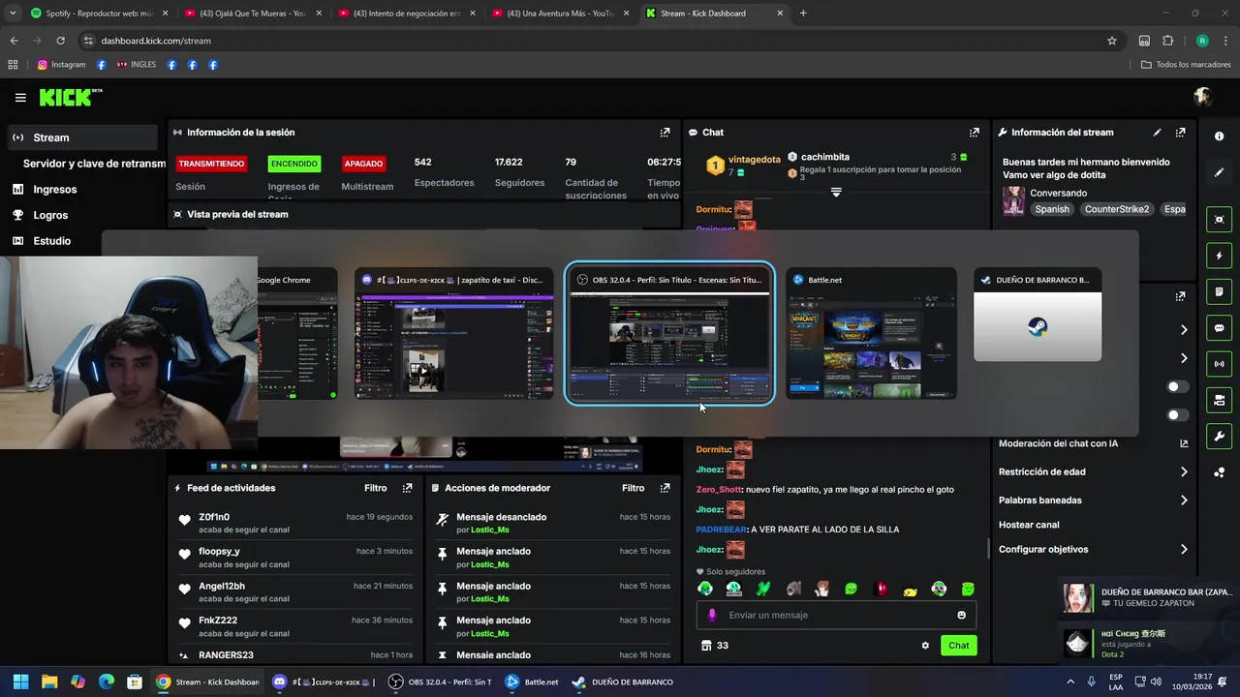The width and height of the screenshot is (1240, 697).
Task: Toggle the stream preview widget icon
Action: coord(1220,220)
